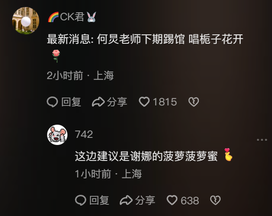Image resolution: width=272 pixels, height=216 pixels.
Task: Click 回复 text under CK君's comment
Action: (71, 102)
